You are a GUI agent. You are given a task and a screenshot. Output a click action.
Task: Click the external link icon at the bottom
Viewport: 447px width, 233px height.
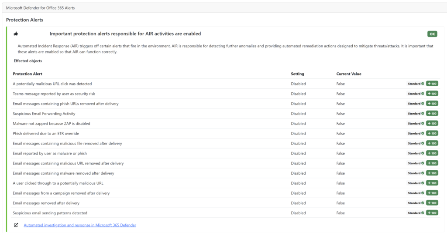coord(16,225)
